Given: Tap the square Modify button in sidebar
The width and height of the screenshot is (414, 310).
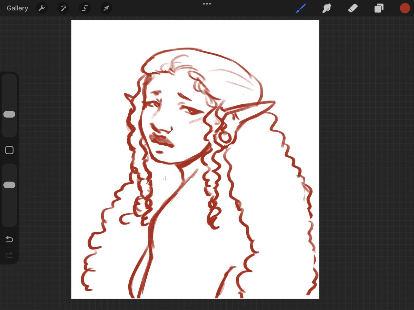Looking at the screenshot, I should [x=9, y=150].
